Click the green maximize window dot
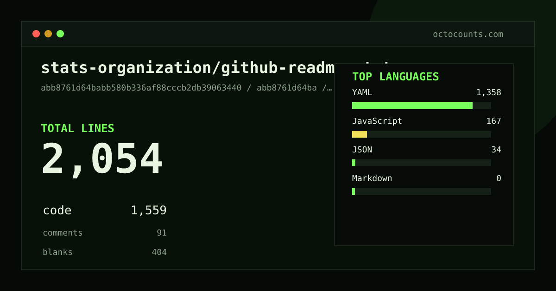Image resolution: width=556 pixels, height=291 pixels. [60, 34]
